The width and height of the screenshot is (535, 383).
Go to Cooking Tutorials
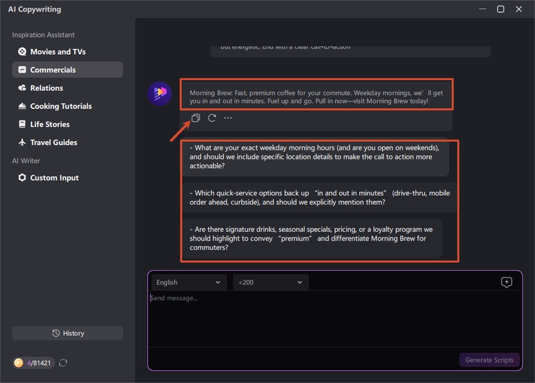pyautogui.click(x=68, y=106)
